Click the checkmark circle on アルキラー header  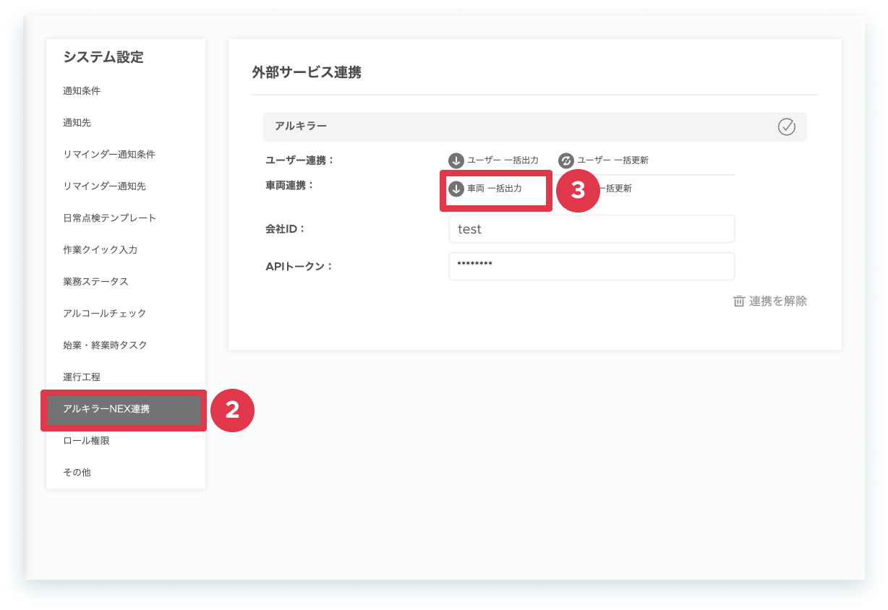787,126
